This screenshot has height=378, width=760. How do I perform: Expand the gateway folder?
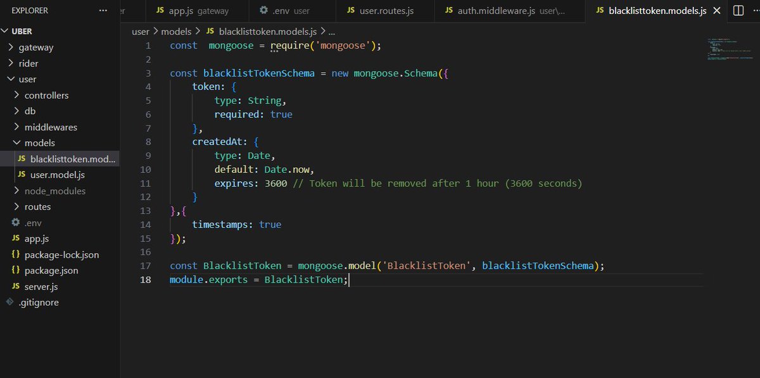coord(11,47)
